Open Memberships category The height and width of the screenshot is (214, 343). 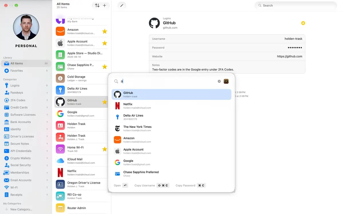click(x=26, y=173)
